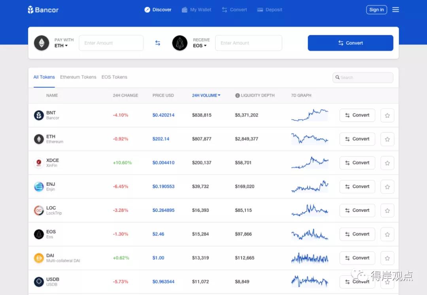The height and width of the screenshot is (295, 427).
Task: Open the Deposit tab
Action: point(270,10)
